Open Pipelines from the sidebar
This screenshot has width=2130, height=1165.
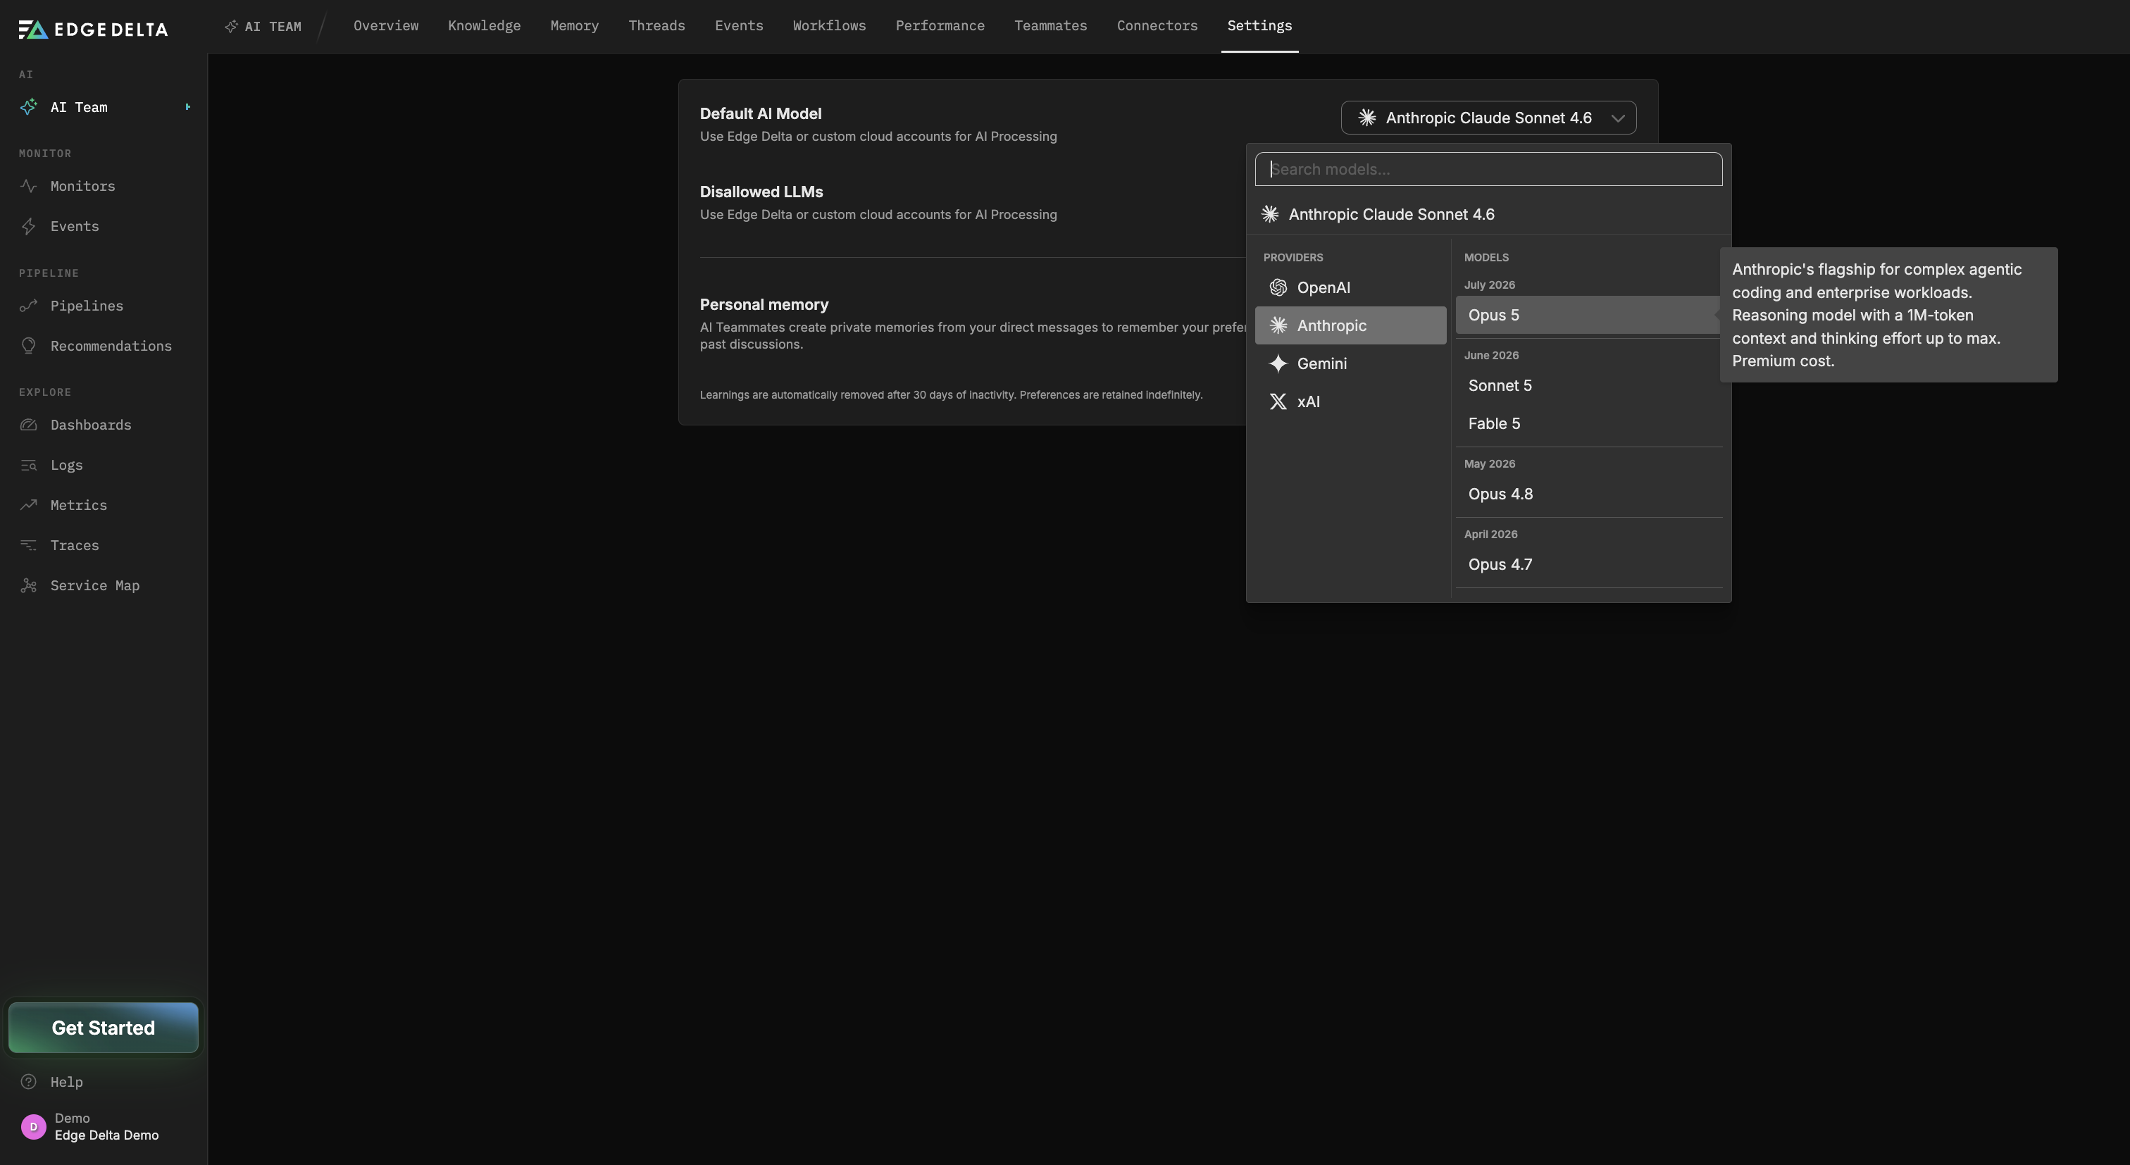coord(86,306)
